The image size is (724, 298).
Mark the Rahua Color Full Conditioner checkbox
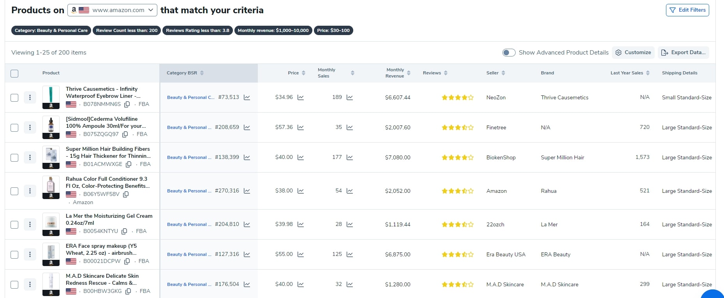[14, 191]
